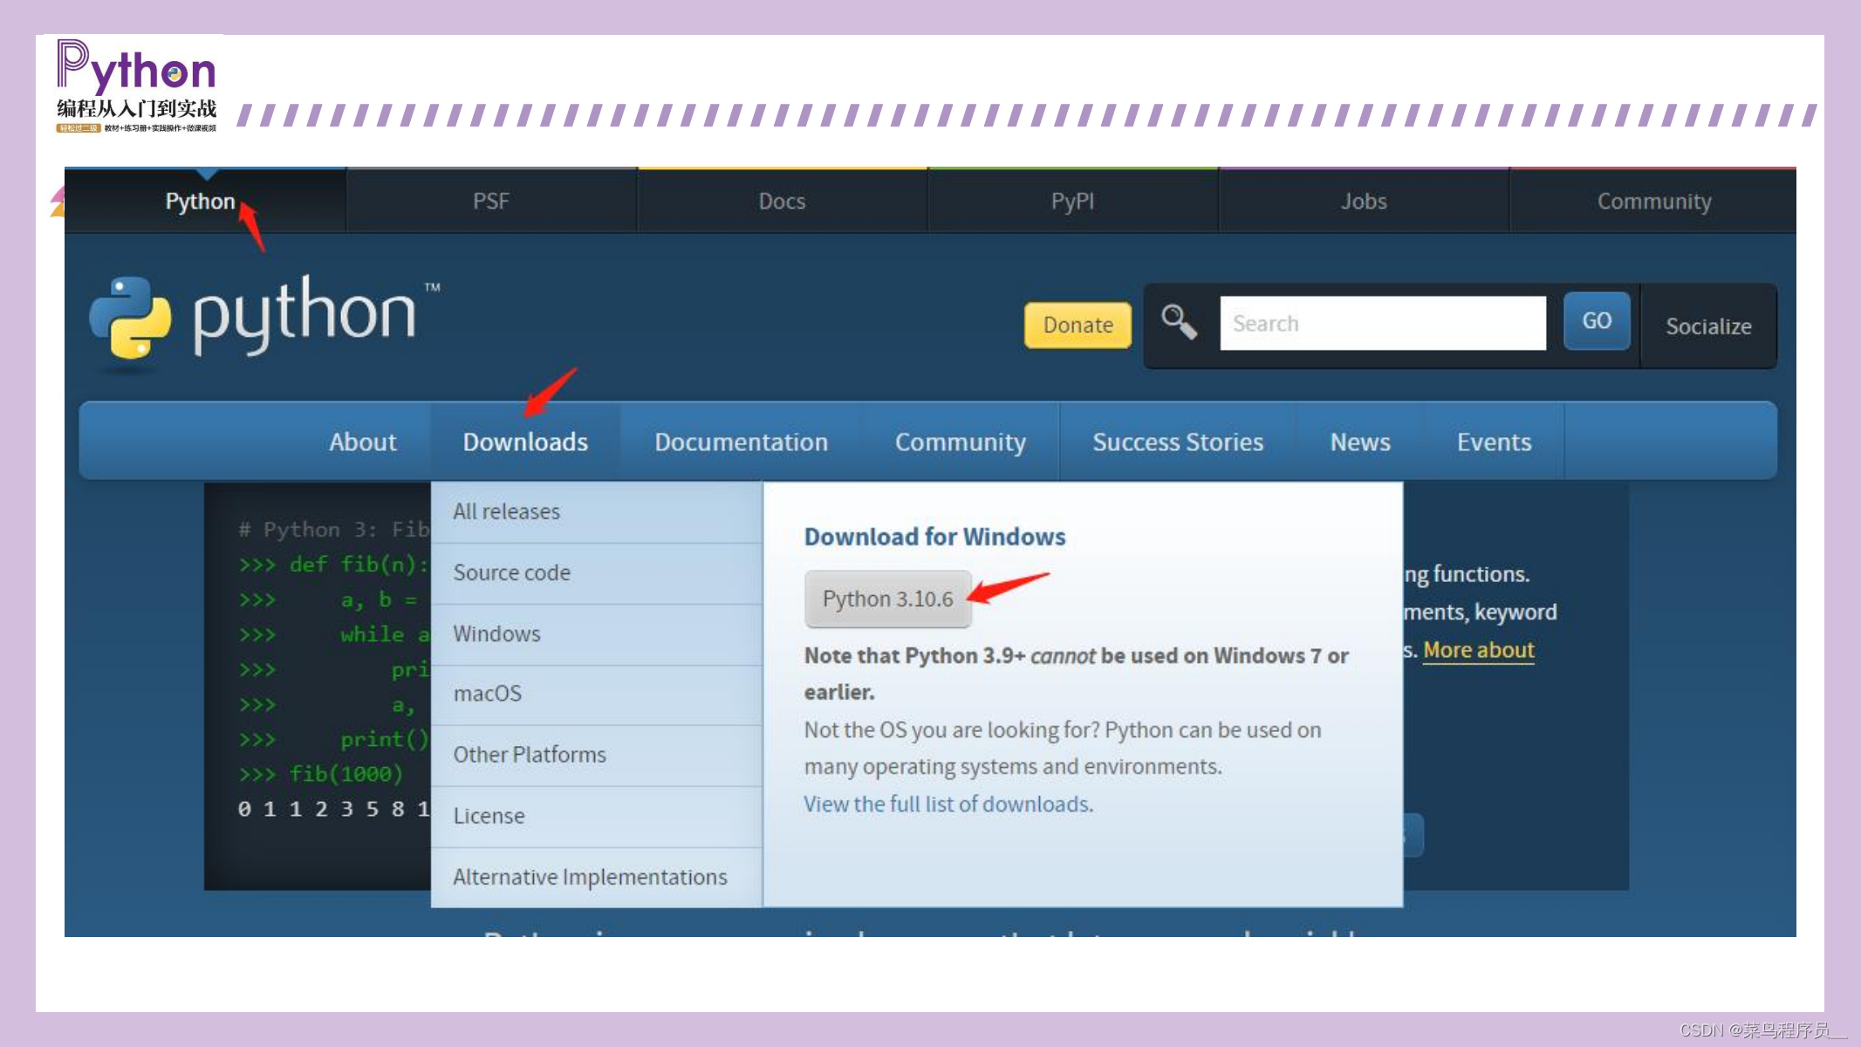
Task: Open the Events menu
Action: pos(1495,442)
